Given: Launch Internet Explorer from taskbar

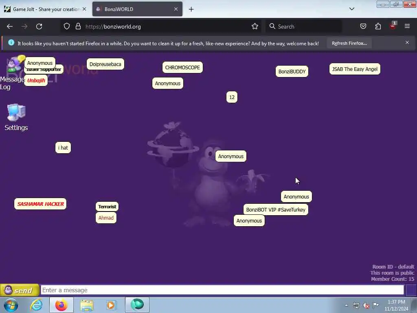Looking at the screenshot, I should tap(36, 305).
